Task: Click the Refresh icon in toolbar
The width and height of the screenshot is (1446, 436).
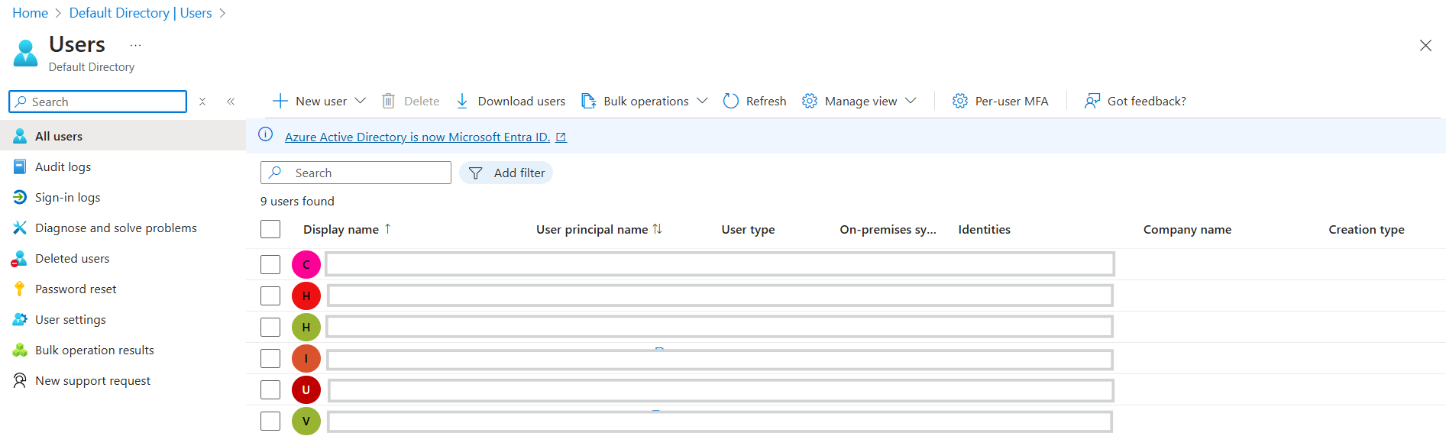Action: [731, 101]
